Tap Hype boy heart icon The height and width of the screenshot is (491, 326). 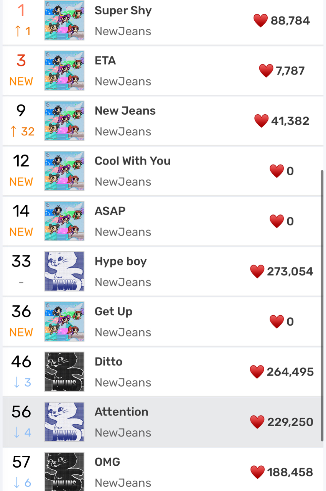coord(257,272)
